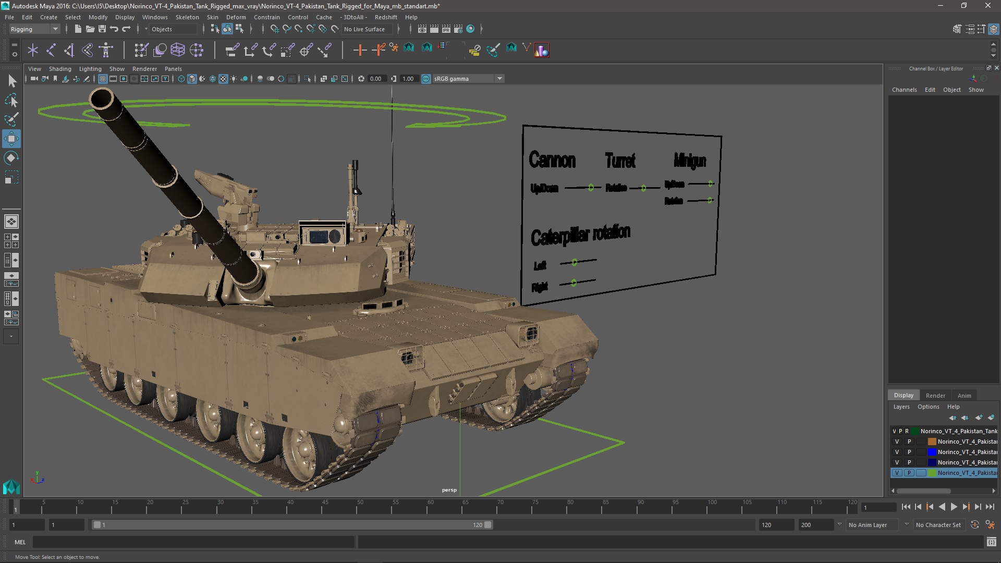Toggle textured display in viewport
1001x563 pixels.
[223, 79]
